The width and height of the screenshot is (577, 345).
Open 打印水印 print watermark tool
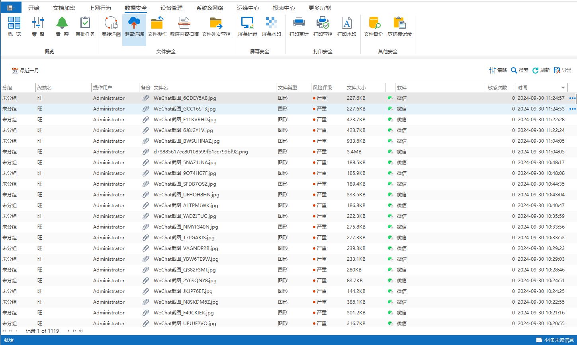347,27
